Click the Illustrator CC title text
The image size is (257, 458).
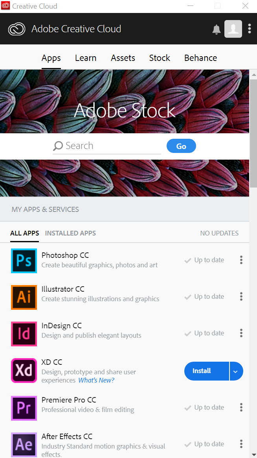tap(63, 289)
